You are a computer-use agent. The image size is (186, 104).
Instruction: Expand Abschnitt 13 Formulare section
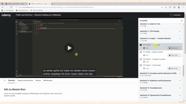(x=180, y=73)
